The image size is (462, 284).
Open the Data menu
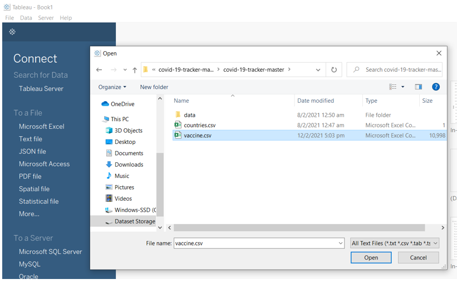point(26,18)
